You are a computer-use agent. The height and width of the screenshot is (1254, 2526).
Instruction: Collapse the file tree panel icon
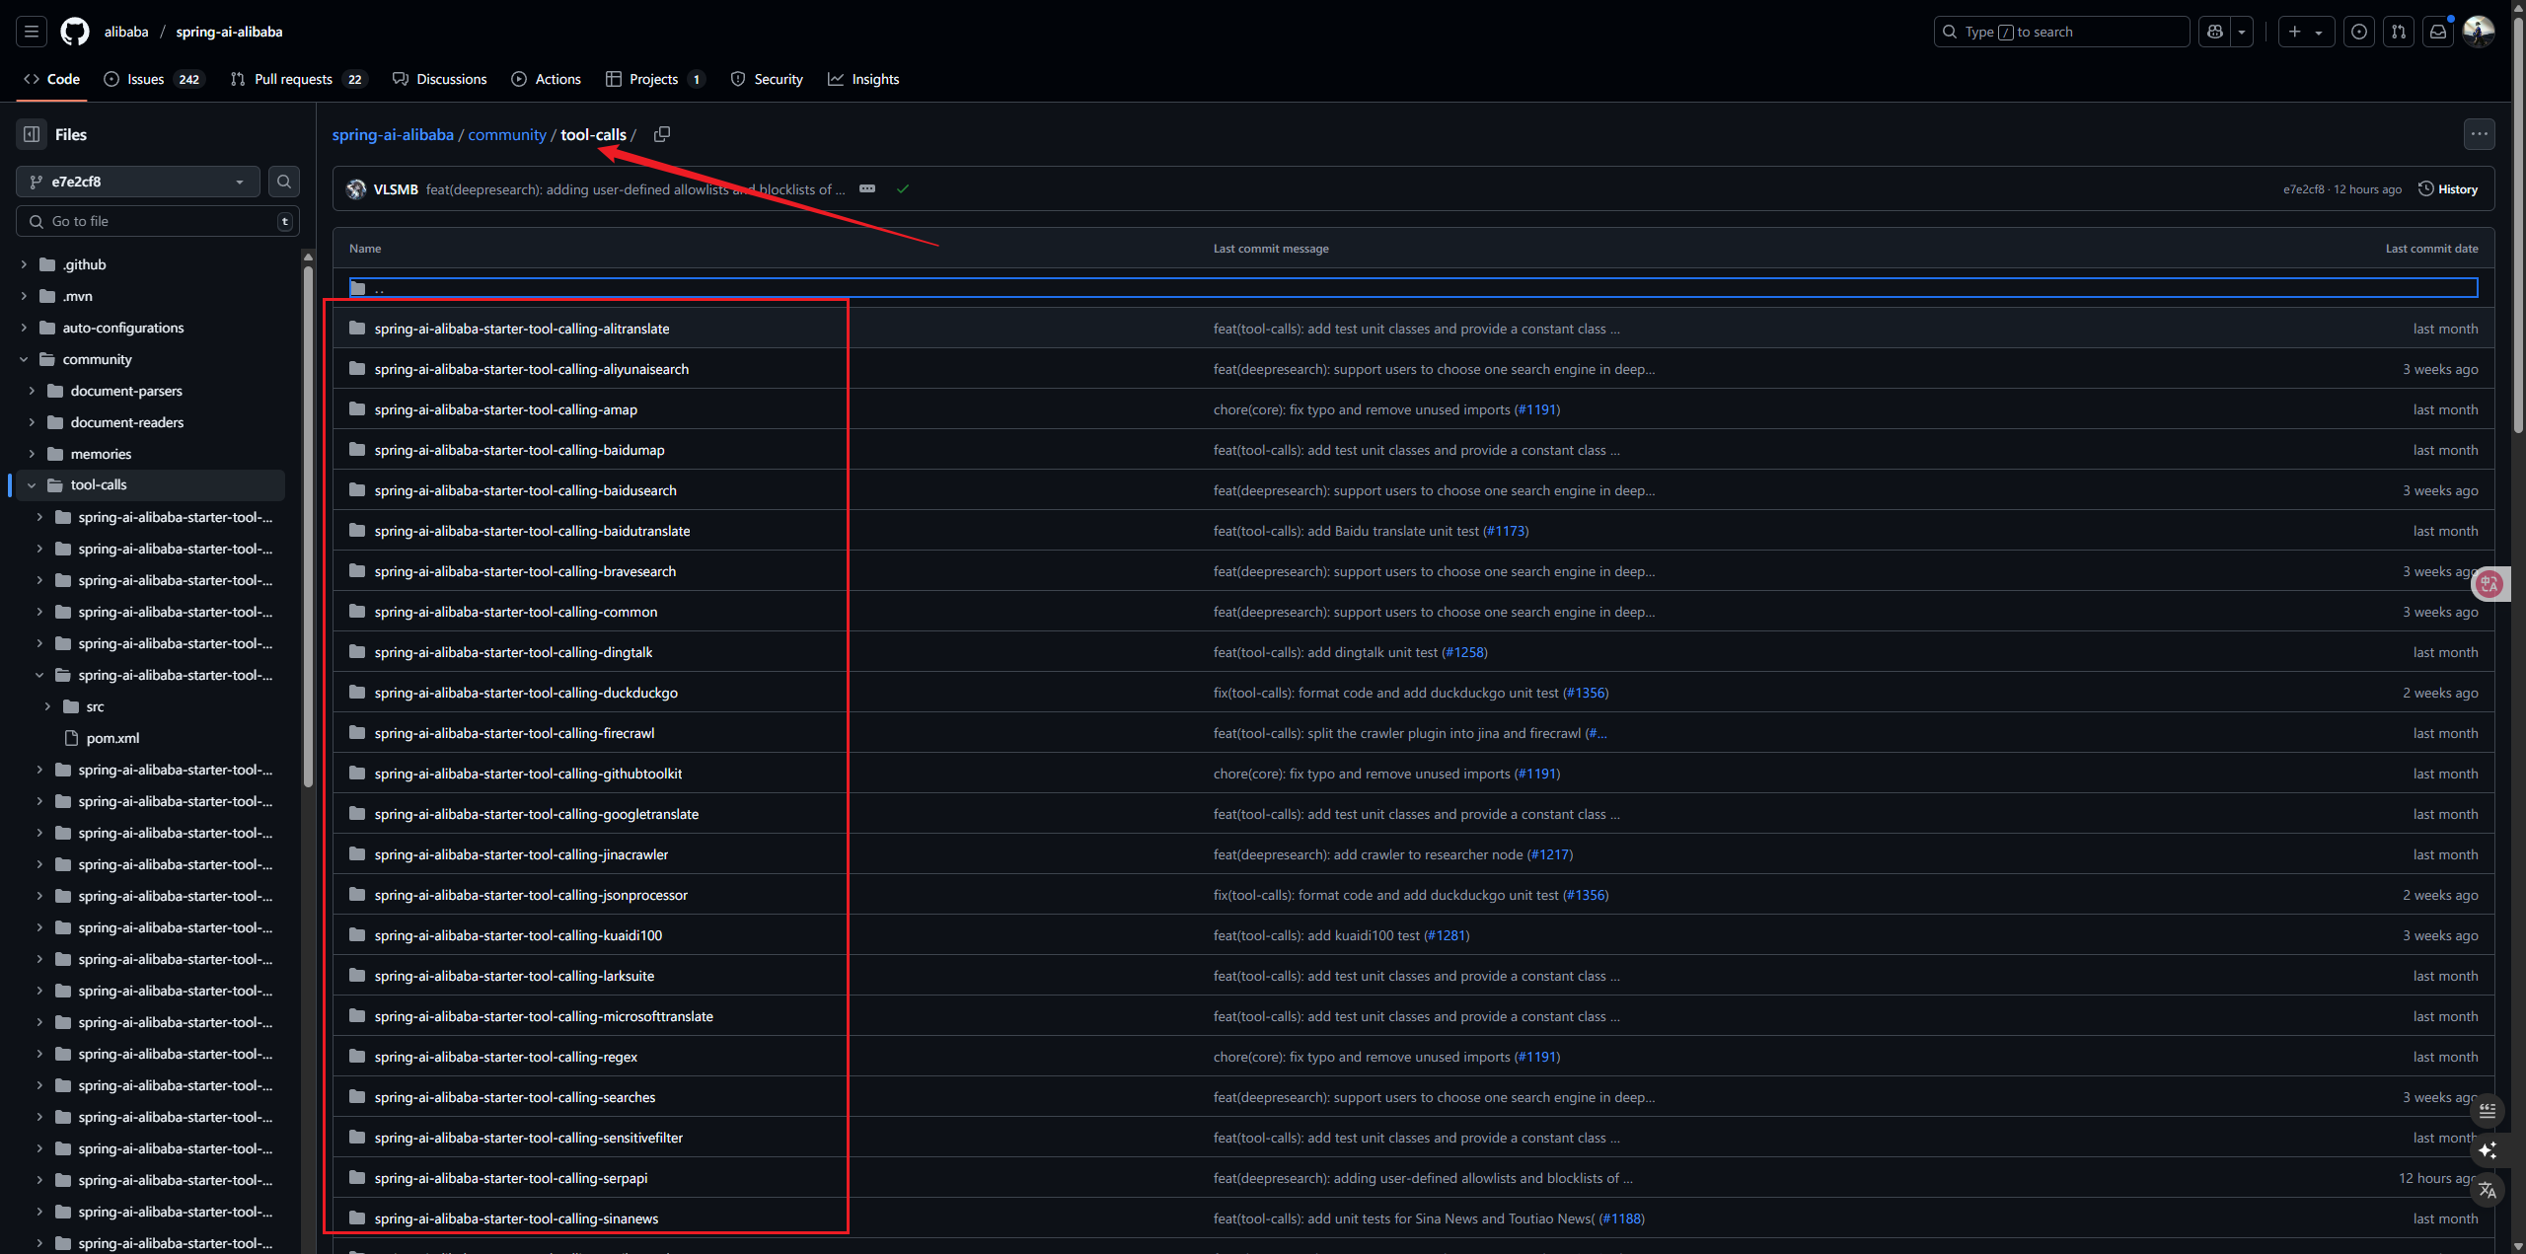click(32, 134)
